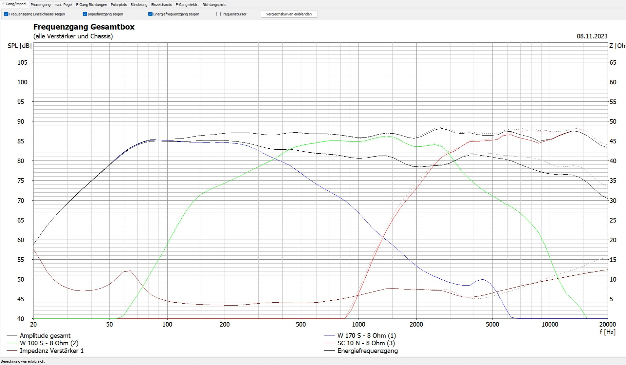Open the F-Gang elektr. tab
626x365 pixels.
[187, 5]
